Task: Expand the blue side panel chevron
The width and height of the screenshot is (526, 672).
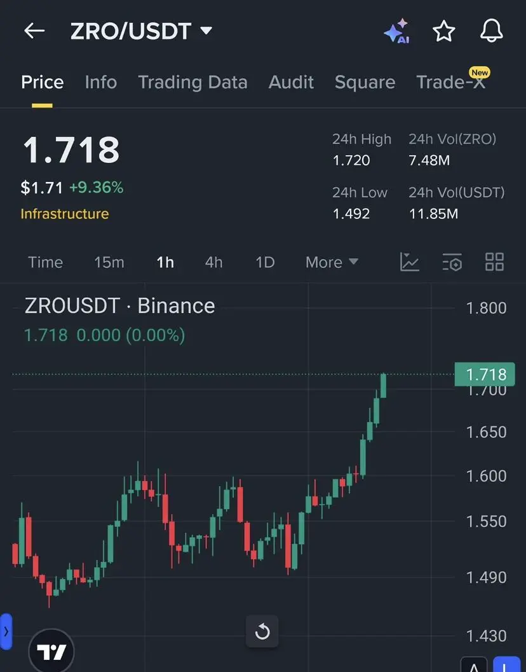Action: tap(6, 631)
